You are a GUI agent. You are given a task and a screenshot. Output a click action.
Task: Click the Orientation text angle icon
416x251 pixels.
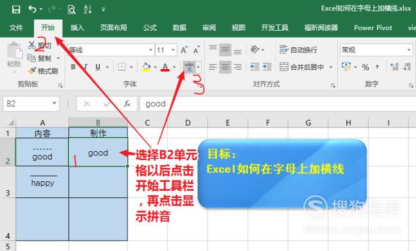pos(255,49)
